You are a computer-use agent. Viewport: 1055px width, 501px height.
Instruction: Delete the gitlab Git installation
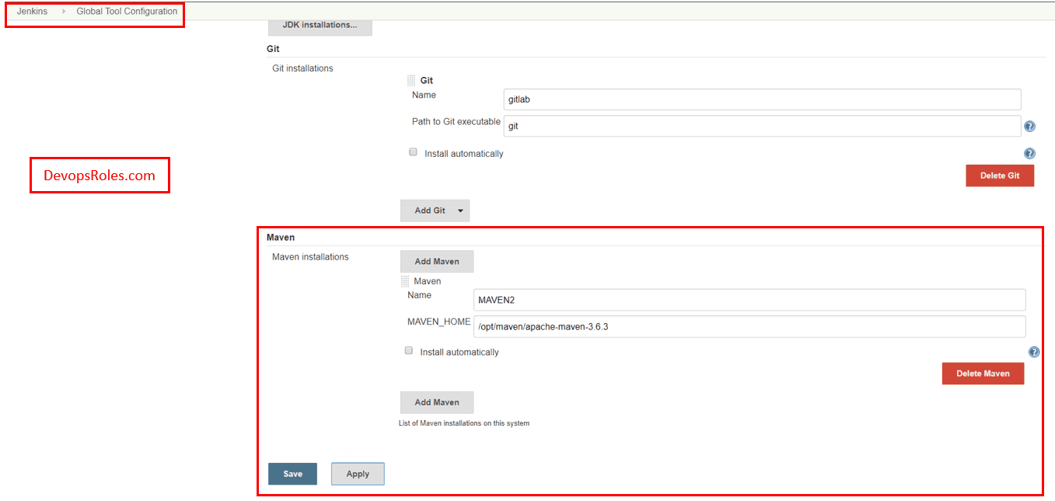[1000, 175]
